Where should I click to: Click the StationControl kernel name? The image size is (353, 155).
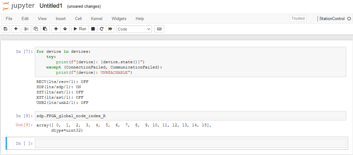coord(332,19)
